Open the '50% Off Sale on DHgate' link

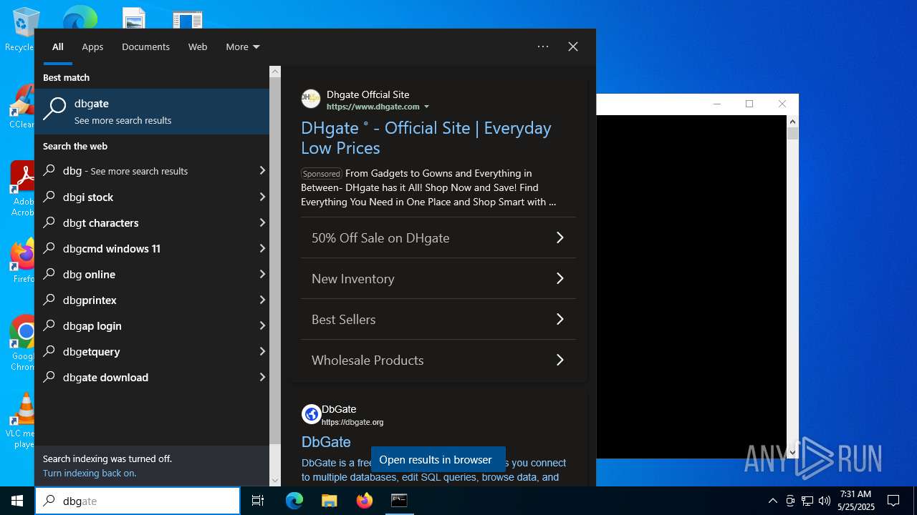pyautogui.click(x=438, y=237)
